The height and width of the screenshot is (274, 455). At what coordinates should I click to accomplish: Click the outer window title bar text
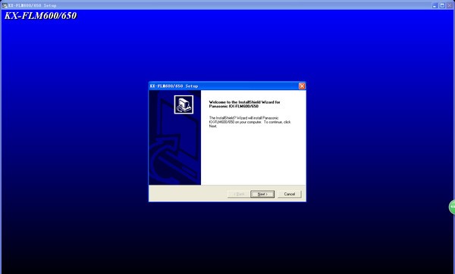click(32, 5)
